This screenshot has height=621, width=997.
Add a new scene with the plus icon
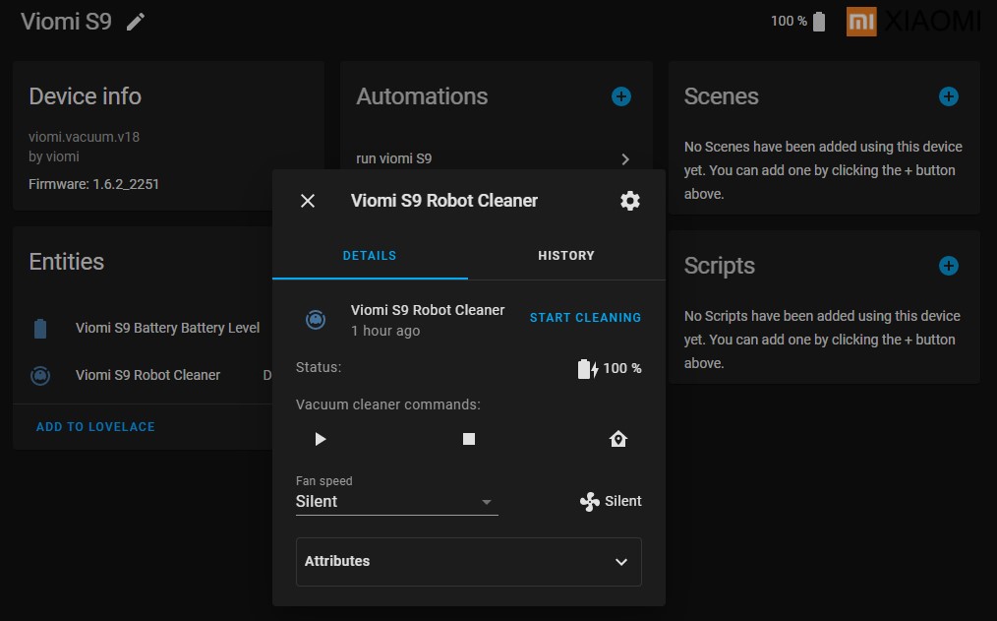click(949, 96)
